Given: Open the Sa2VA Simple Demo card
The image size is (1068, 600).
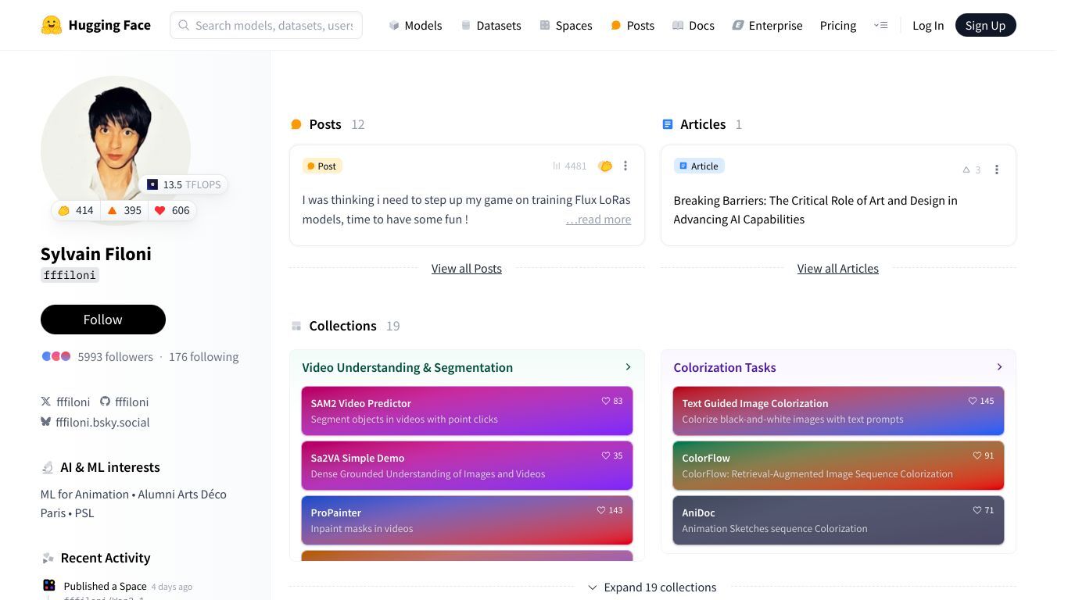Looking at the screenshot, I should click(x=467, y=466).
